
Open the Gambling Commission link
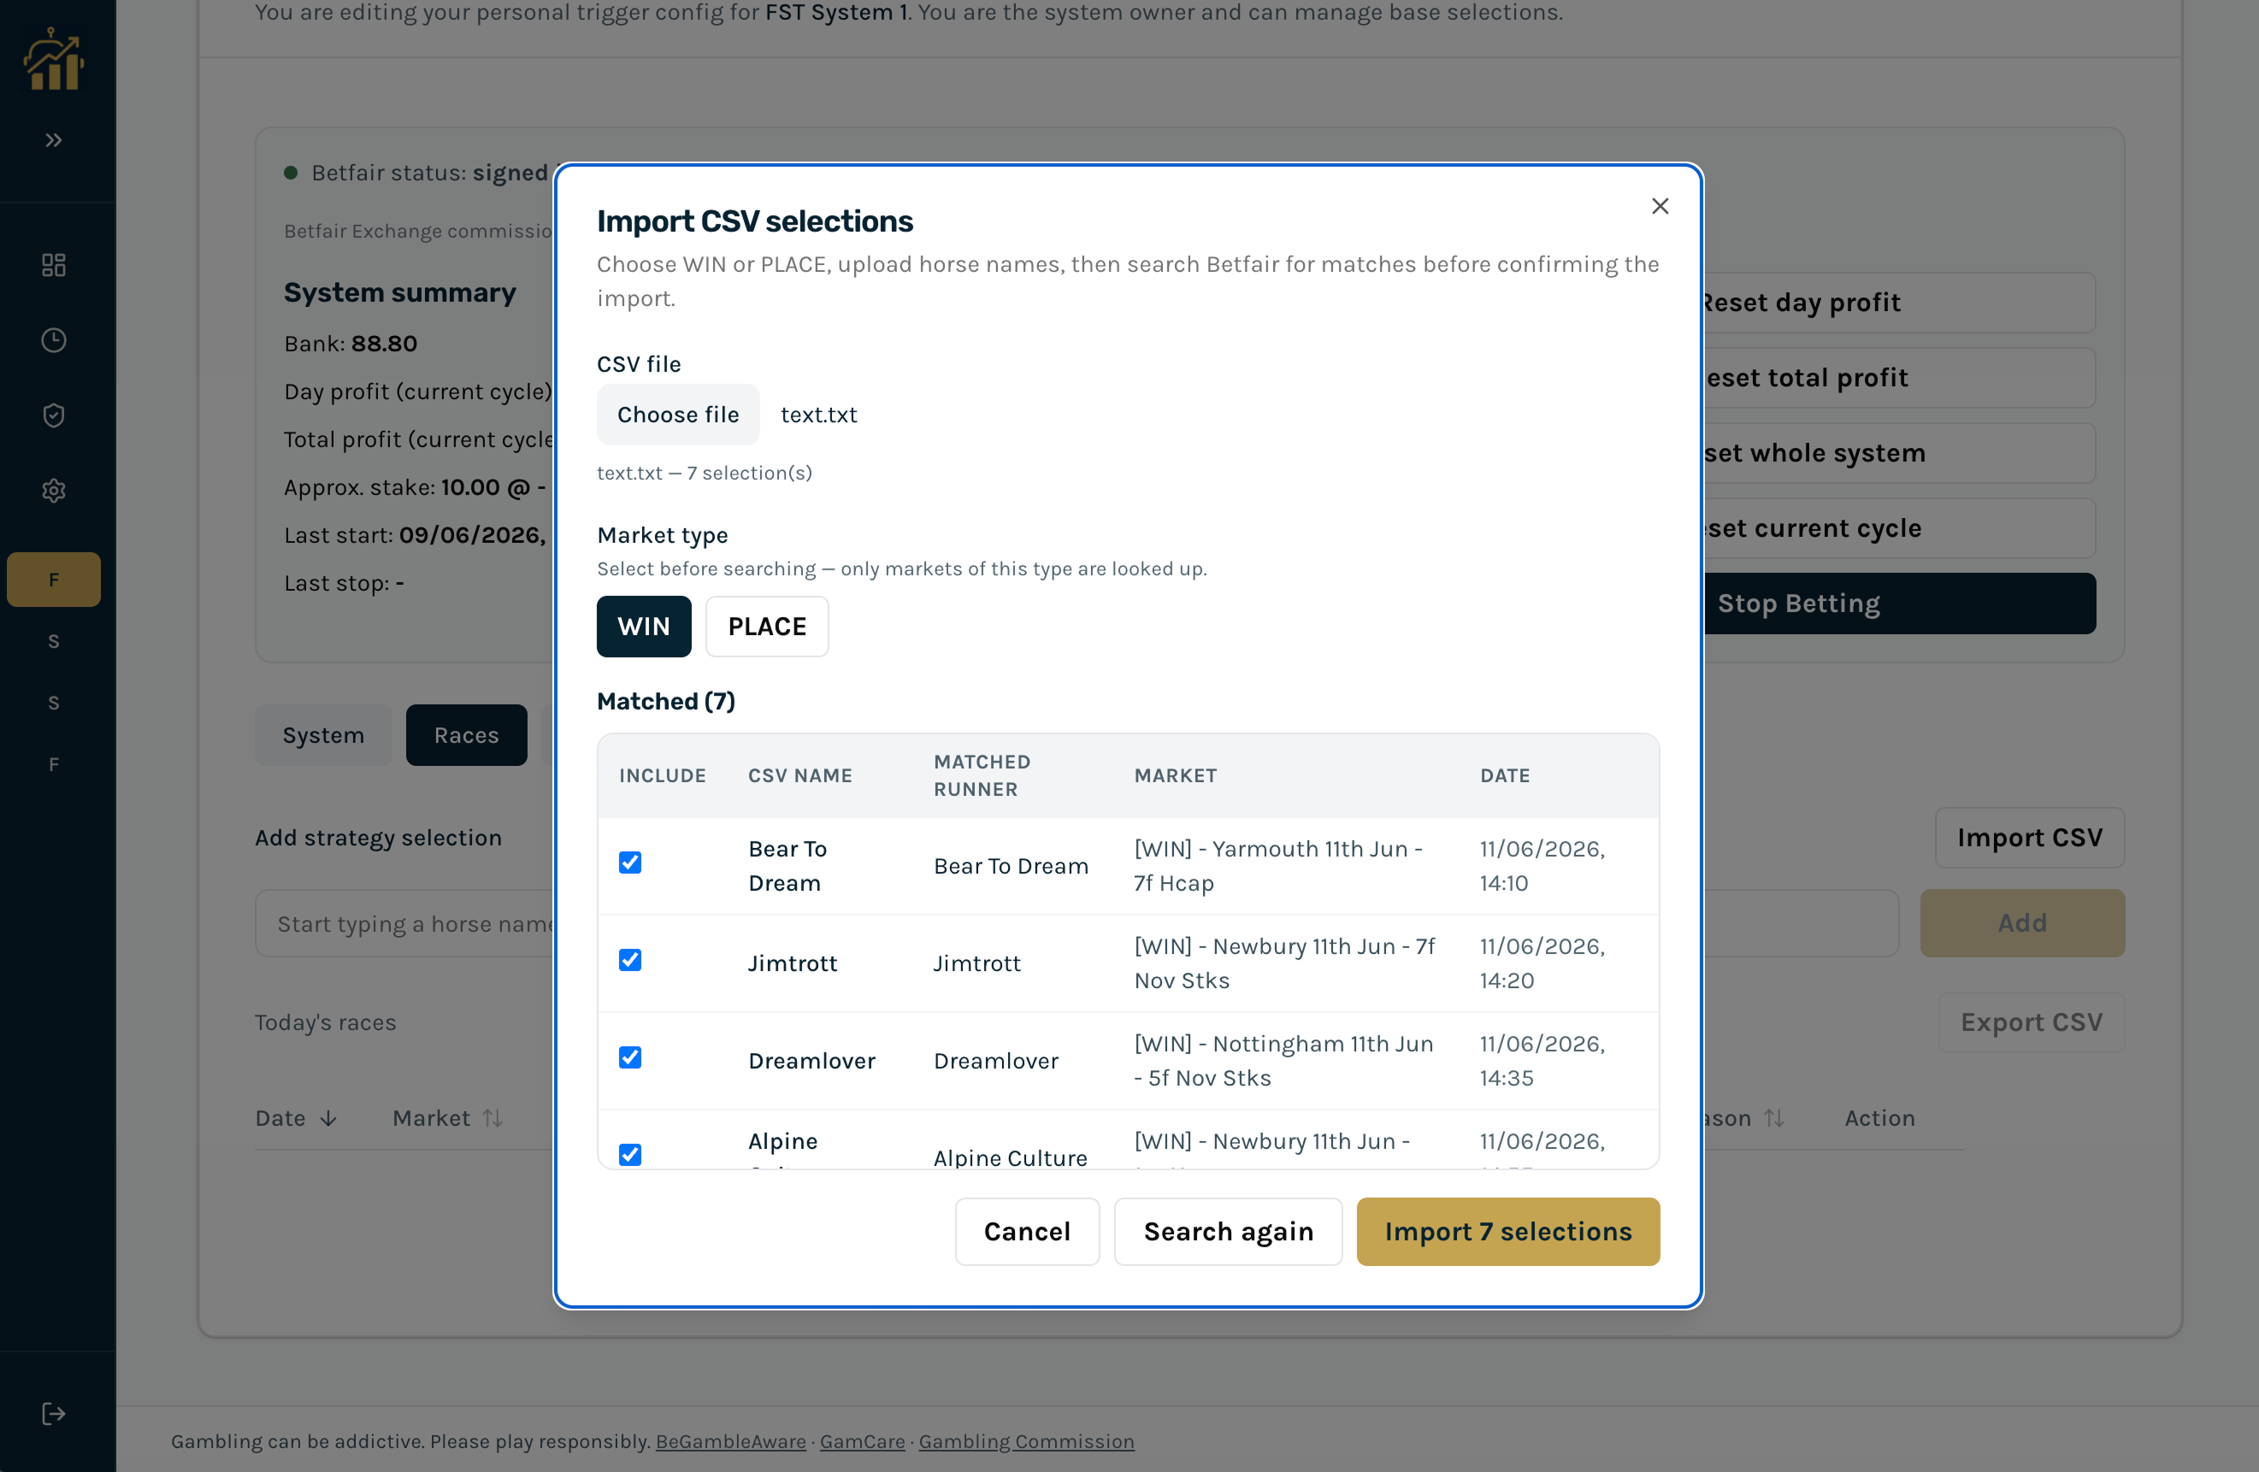pos(1026,1441)
